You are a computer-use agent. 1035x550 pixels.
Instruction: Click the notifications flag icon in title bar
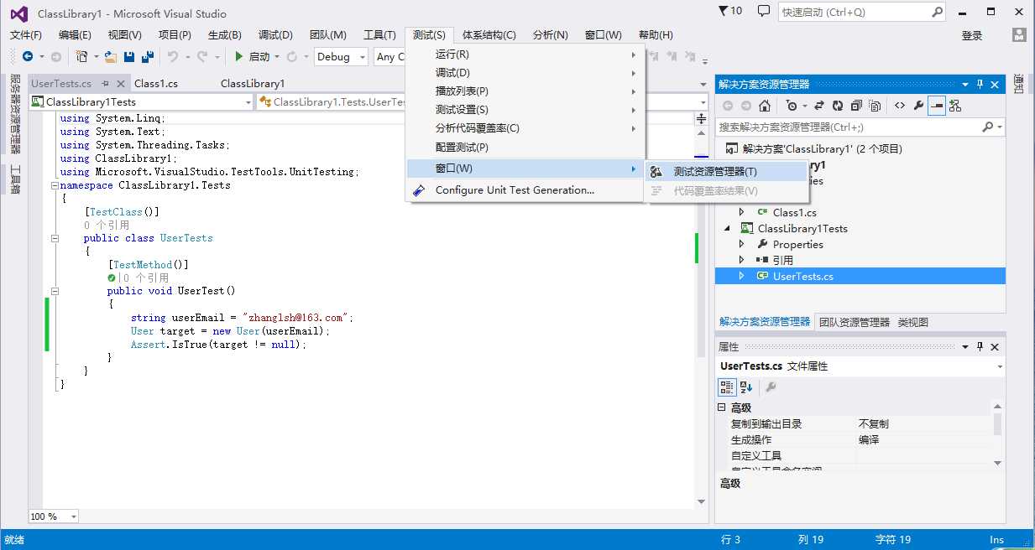[x=724, y=11]
